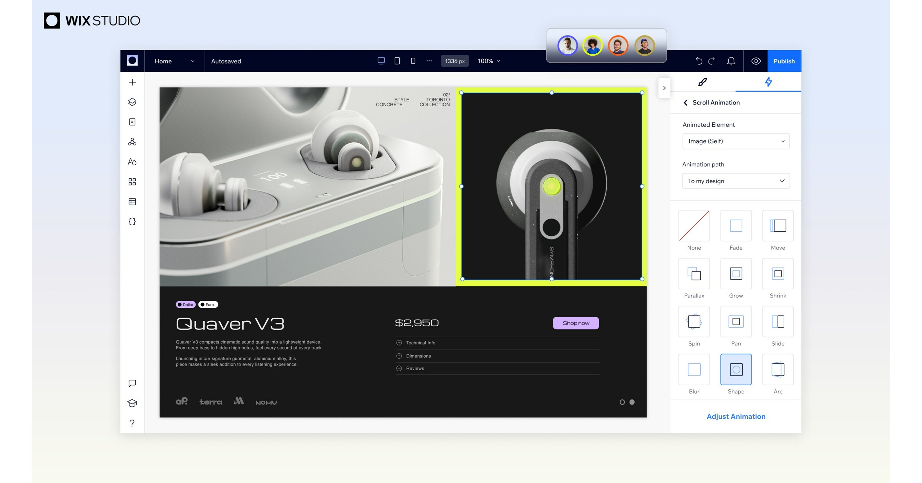Screen dimensions: 922x483
Task: Click the Publish button
Action: point(784,60)
